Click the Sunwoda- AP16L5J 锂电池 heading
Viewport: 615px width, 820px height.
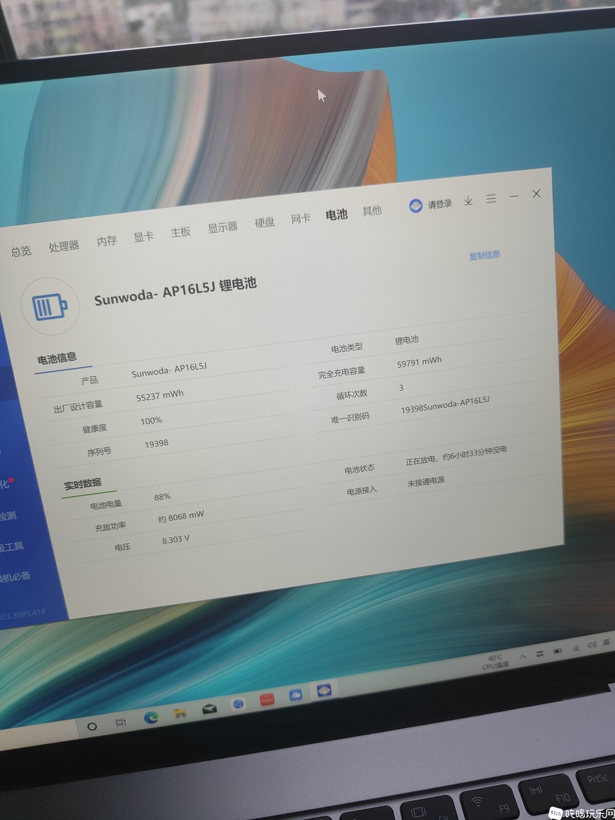(175, 291)
